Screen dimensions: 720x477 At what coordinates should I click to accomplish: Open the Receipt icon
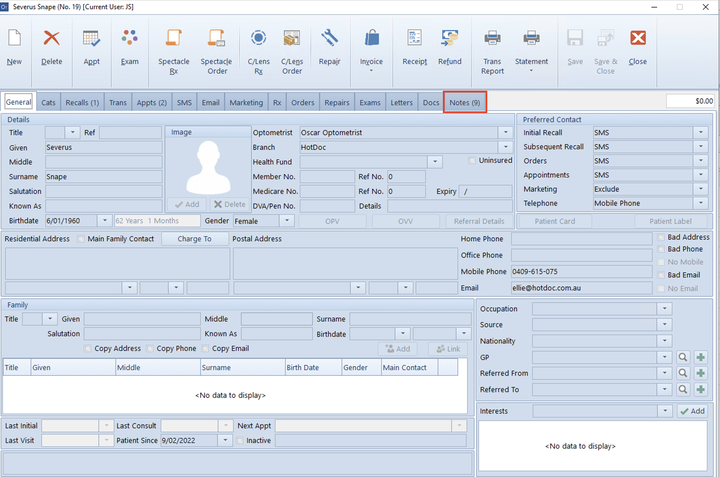415,37
